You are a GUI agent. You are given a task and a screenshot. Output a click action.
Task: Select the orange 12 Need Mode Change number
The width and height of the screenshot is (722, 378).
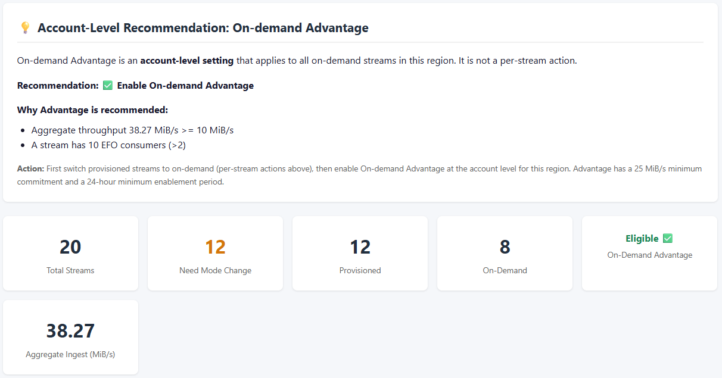point(215,247)
